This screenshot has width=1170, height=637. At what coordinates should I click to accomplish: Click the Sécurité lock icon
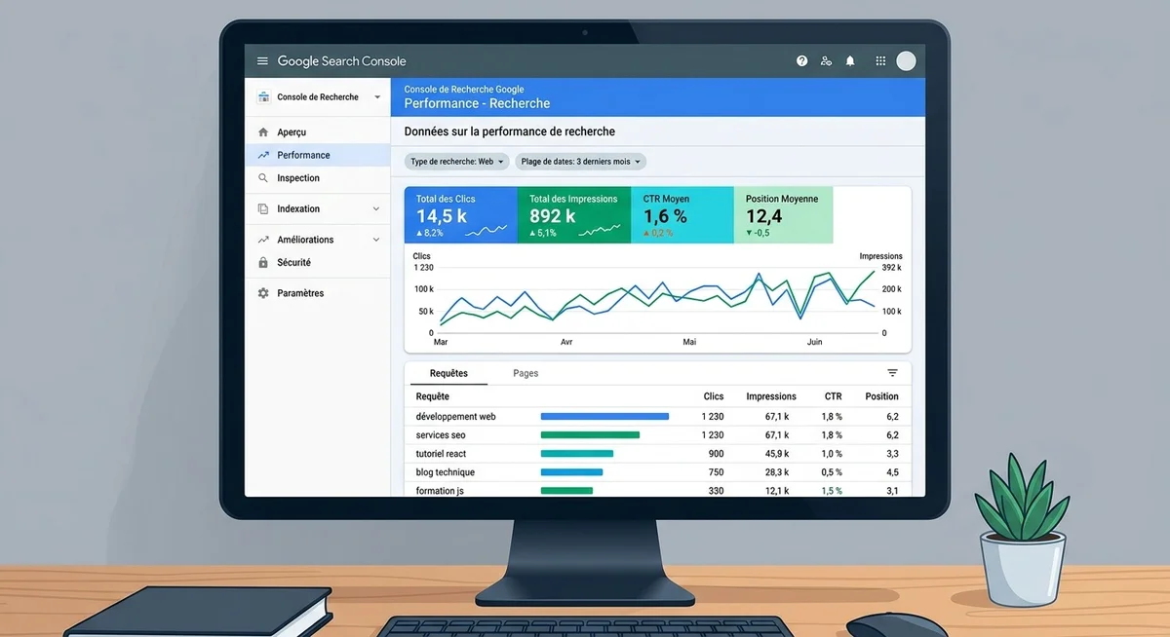[x=264, y=262]
